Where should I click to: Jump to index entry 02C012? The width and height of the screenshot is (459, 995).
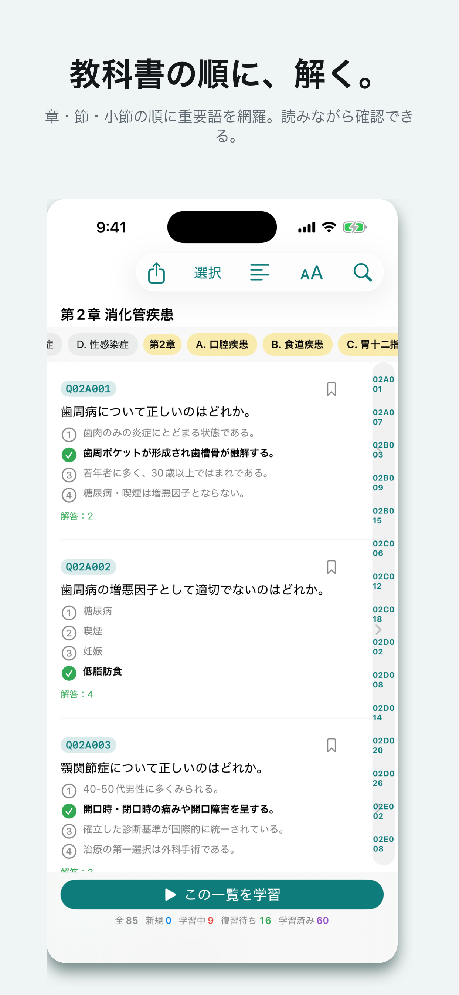click(383, 581)
